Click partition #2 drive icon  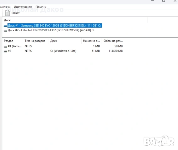coord(5,51)
